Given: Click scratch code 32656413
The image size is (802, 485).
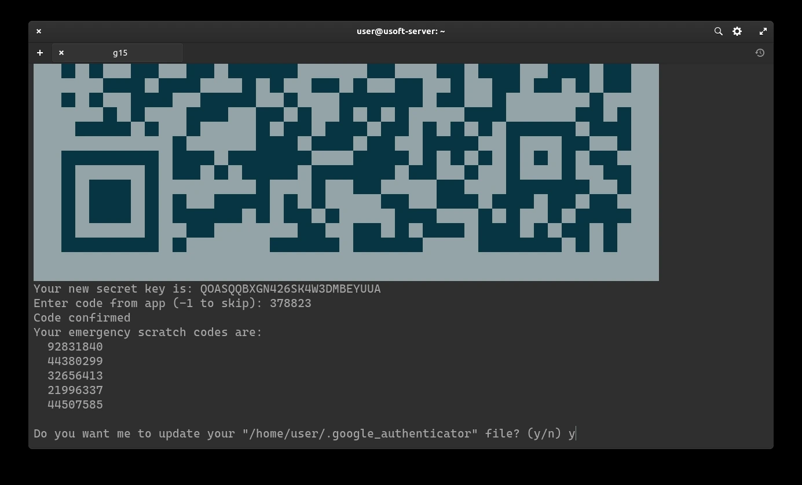Looking at the screenshot, I should (x=75, y=375).
